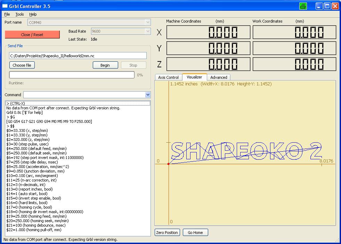This screenshot has width=341, height=244.
Task: Click the Zero Position button
Action: 167,233
